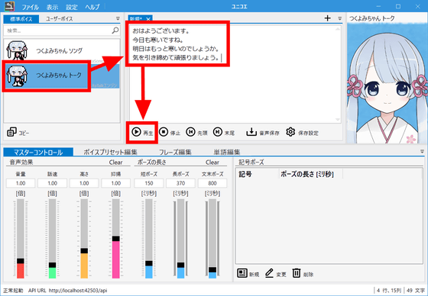Switch to 単語編集 tab
Screen dimensions: 428x296
[227, 152]
